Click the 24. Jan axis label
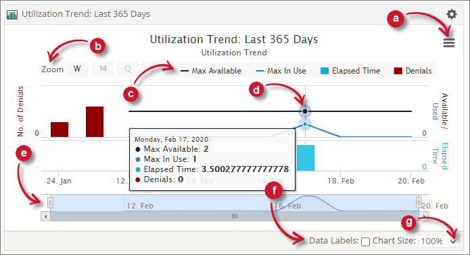Screen dimensions: 470x255 click(x=59, y=181)
